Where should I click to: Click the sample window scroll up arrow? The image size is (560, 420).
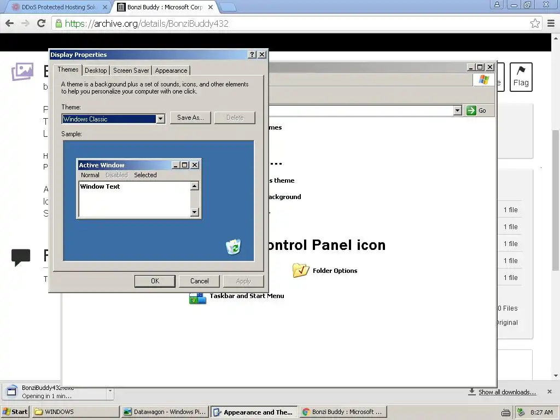(194, 186)
